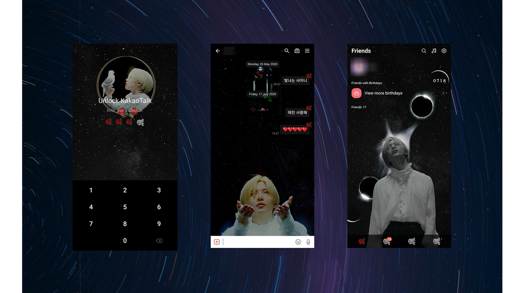522x293 pixels.
Task: Click the chat message text field
Action: pyautogui.click(x=258, y=242)
